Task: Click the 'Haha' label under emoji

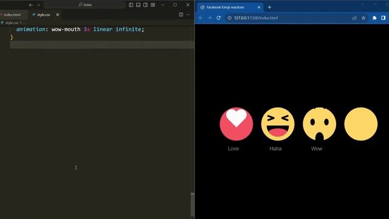Action: point(275,148)
